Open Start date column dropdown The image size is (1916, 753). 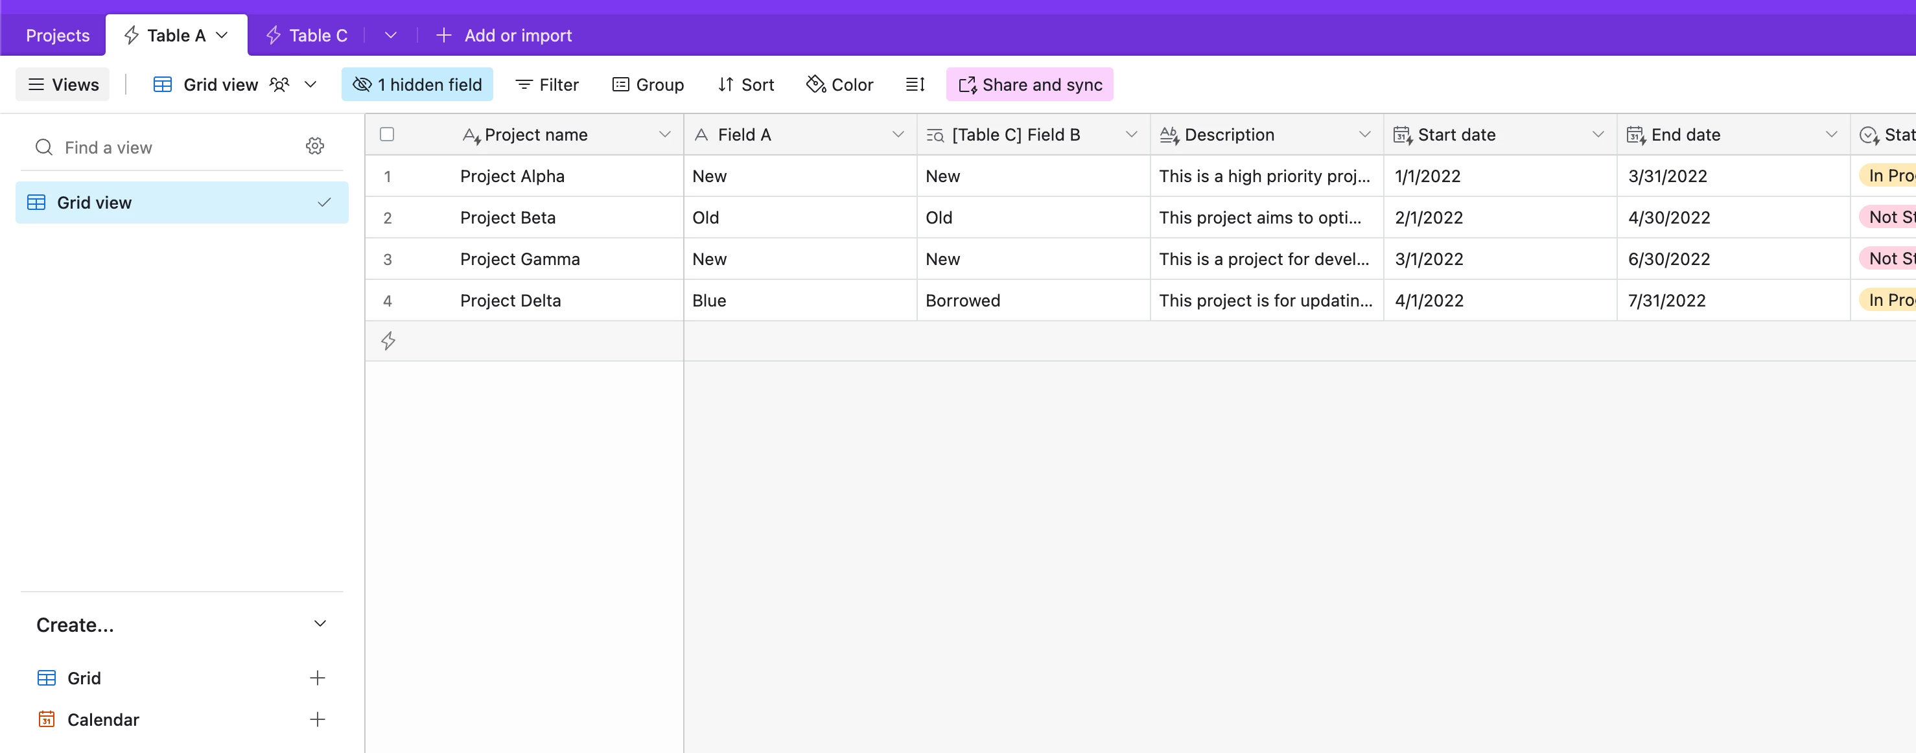pos(1598,135)
